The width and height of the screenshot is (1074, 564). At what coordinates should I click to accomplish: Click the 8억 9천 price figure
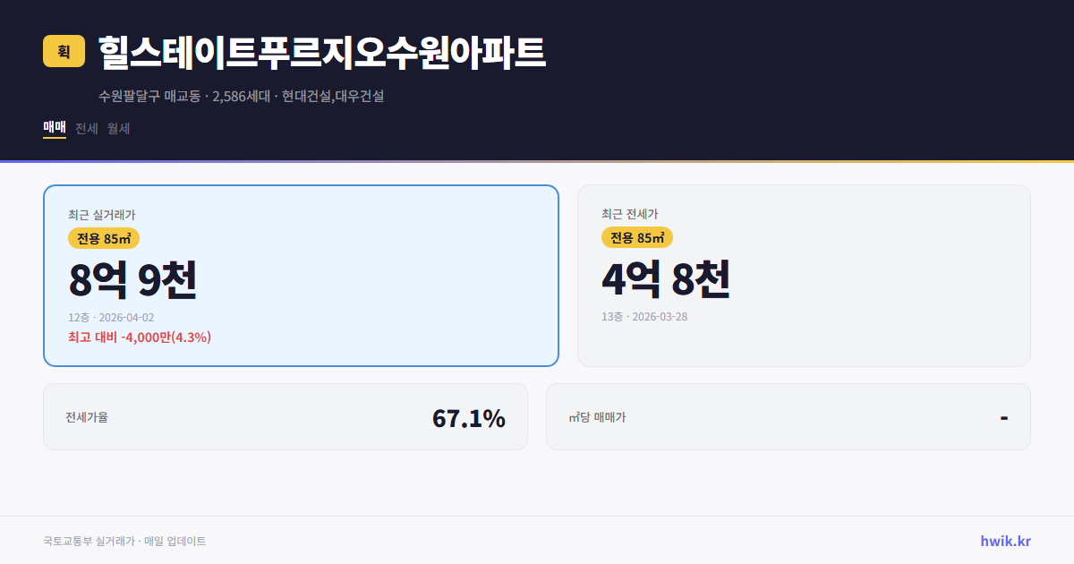[134, 280]
